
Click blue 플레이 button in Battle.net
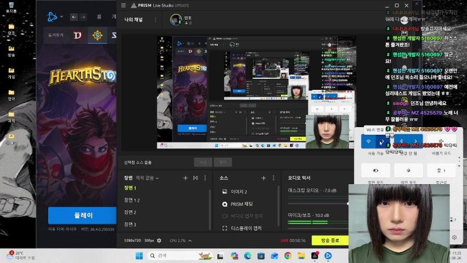point(82,215)
